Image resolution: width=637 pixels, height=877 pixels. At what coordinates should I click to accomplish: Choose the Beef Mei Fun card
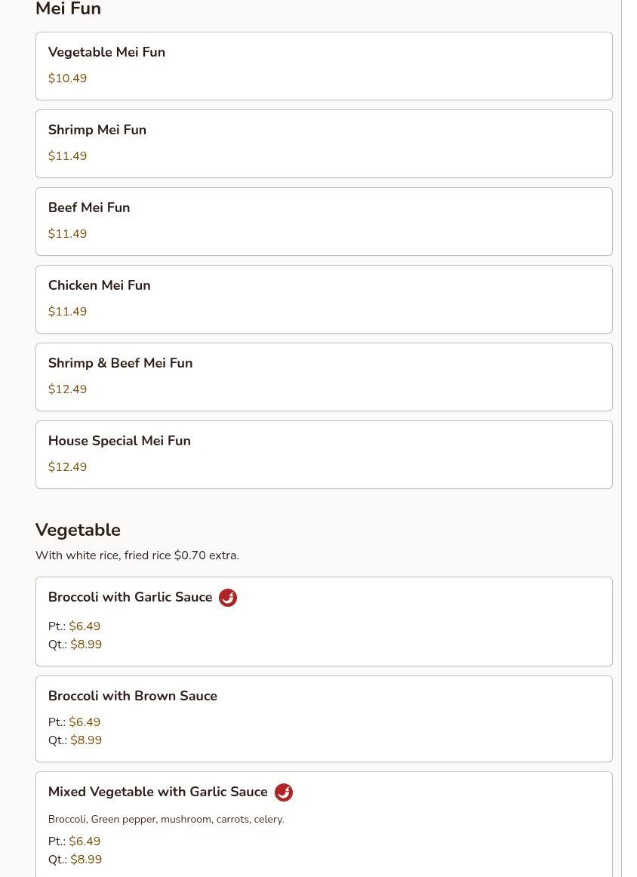323,221
